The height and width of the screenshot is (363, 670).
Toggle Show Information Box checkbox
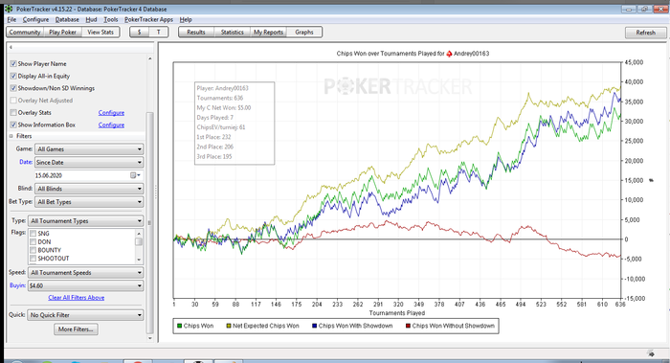coord(13,125)
